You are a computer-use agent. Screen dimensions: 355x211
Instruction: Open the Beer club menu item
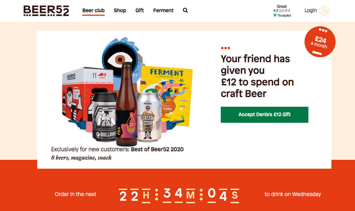click(x=93, y=11)
